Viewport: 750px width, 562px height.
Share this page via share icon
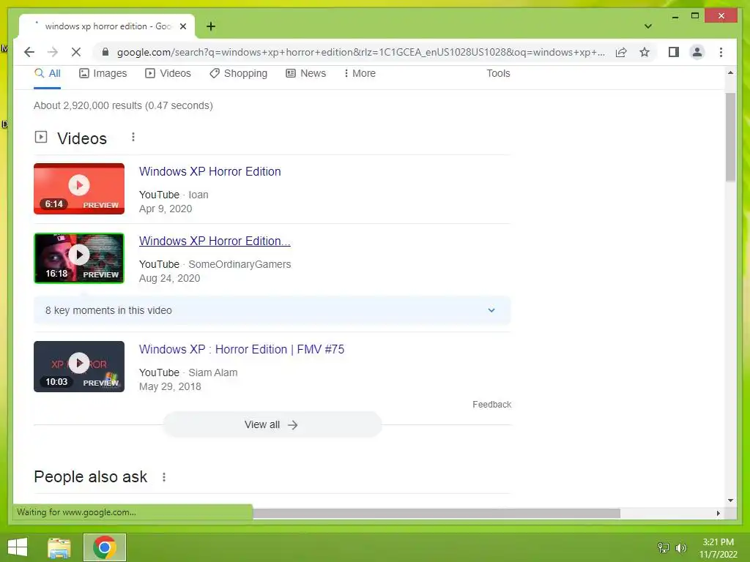(621, 52)
